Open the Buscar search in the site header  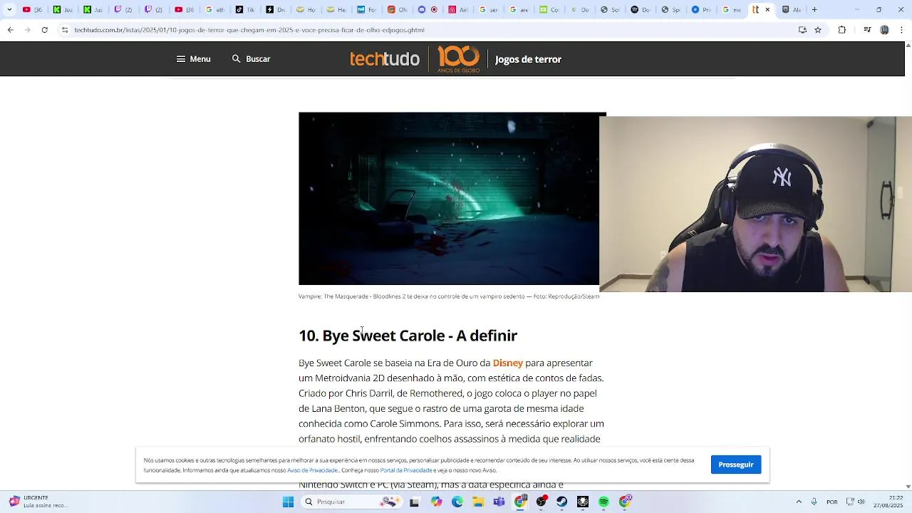(x=251, y=59)
